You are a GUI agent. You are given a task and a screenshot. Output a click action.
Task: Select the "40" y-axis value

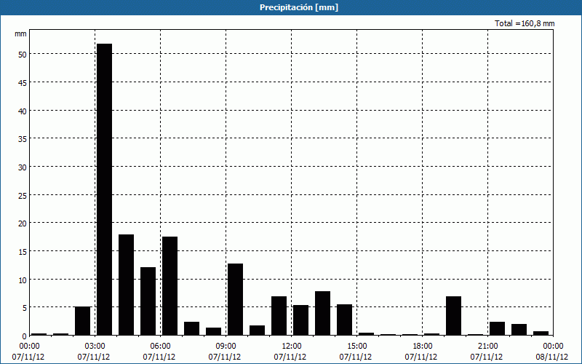(23, 111)
